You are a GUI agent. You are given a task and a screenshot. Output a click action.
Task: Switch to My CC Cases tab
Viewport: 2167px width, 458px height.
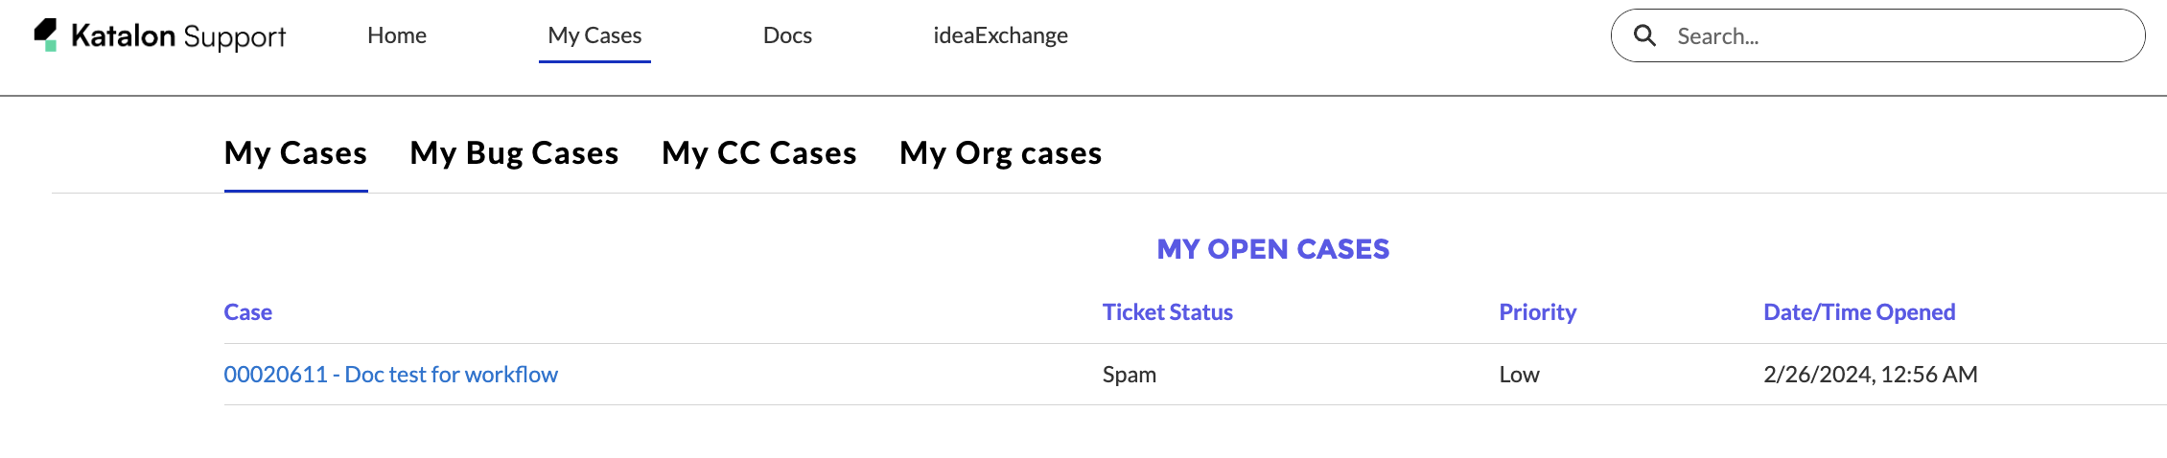[x=758, y=153]
